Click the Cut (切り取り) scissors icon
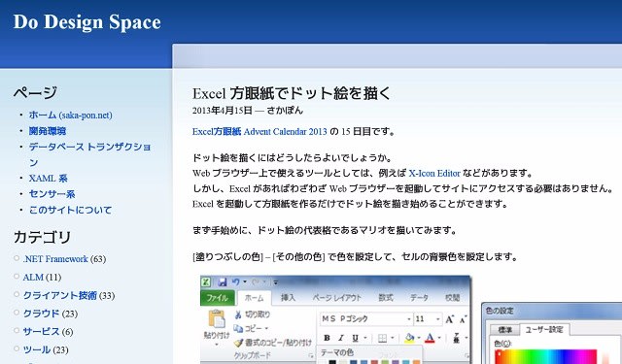 coord(238,314)
